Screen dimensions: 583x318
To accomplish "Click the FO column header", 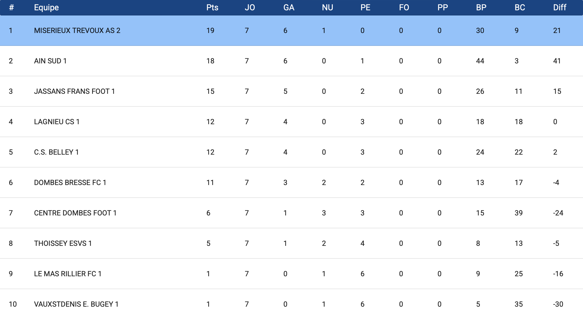I will (404, 7).
